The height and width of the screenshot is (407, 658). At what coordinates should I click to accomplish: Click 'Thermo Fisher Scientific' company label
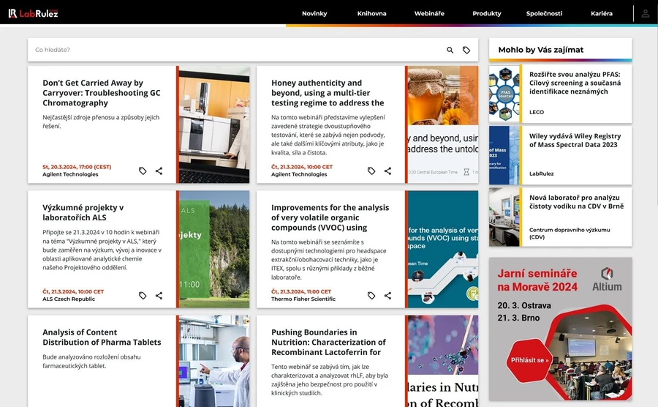303,299
